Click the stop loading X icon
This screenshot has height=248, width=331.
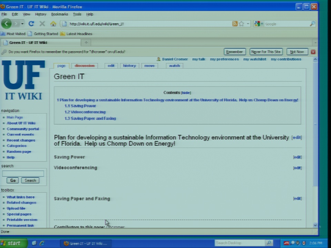click(x=42, y=24)
